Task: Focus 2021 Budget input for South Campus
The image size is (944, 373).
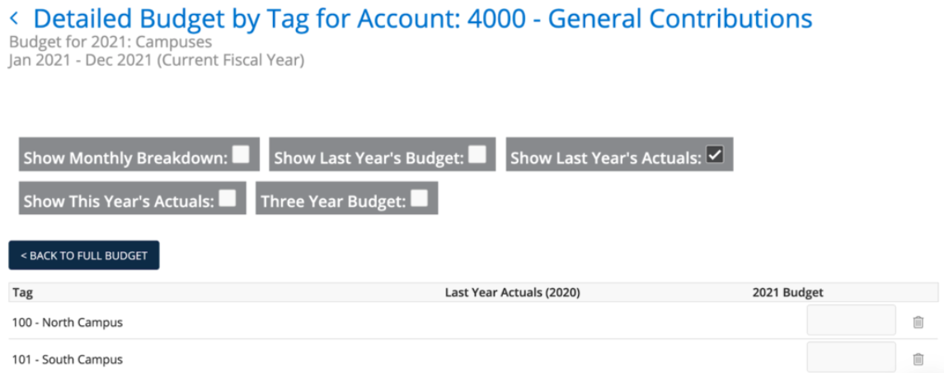Action: pos(852,357)
